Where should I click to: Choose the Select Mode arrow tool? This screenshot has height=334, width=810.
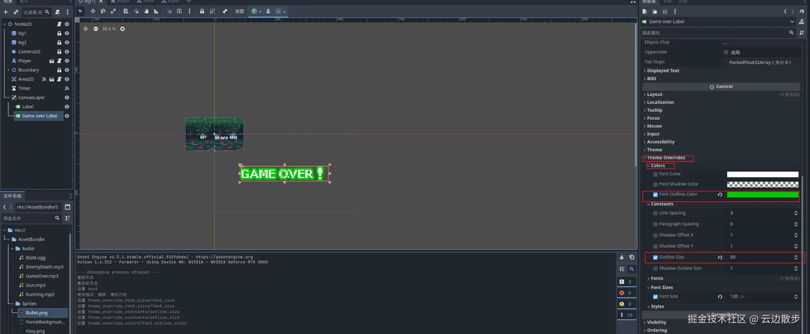coord(80,11)
